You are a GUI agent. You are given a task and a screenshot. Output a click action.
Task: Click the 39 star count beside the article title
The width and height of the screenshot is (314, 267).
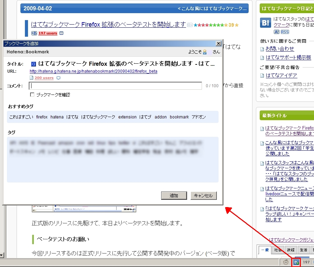(x=231, y=25)
